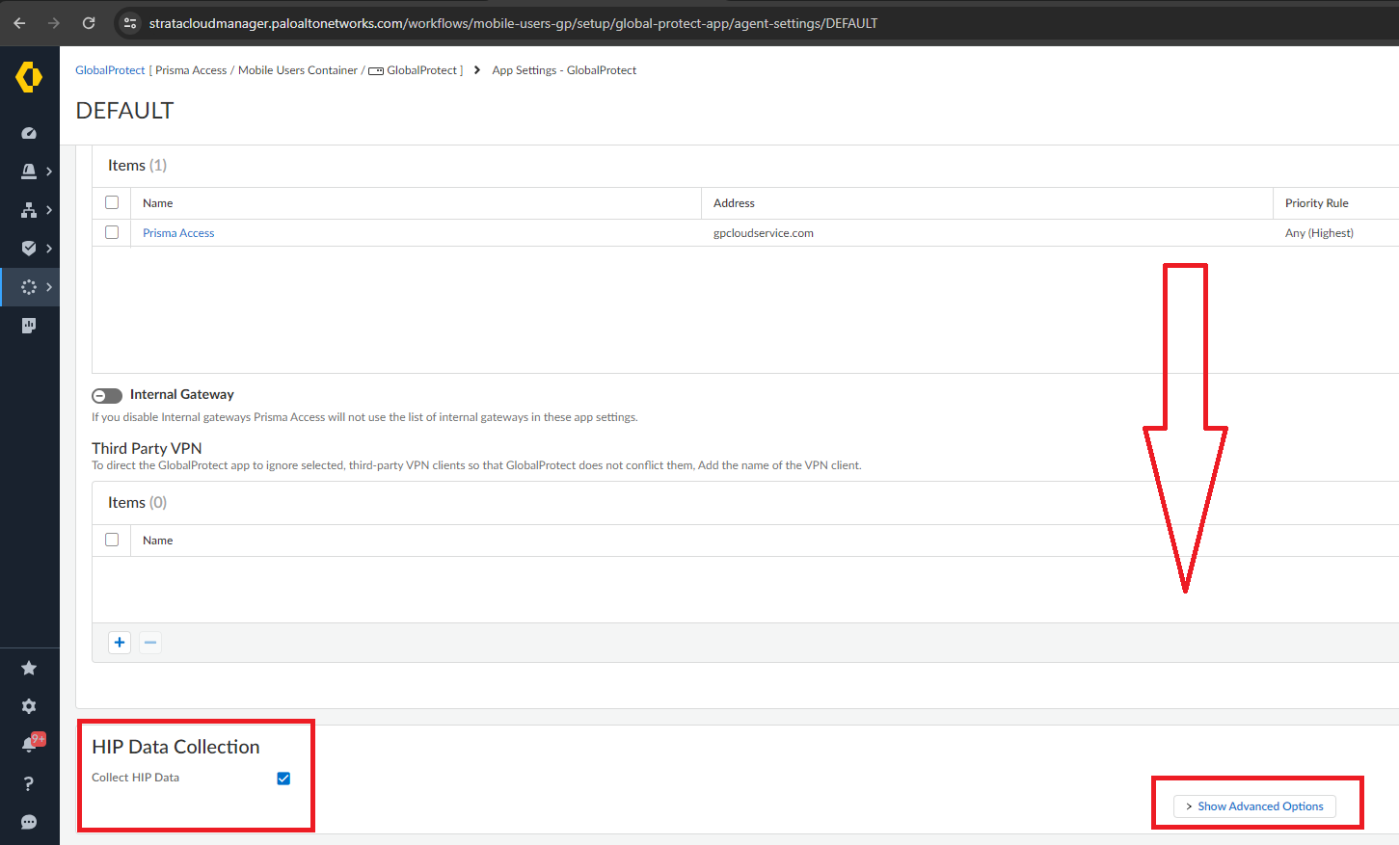This screenshot has height=845, width=1399.
Task: Open the chat feedback bubble icon
Action: click(29, 822)
